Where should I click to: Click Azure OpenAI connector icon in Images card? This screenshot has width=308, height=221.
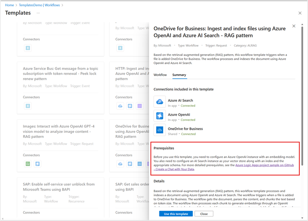tap(37, 164)
